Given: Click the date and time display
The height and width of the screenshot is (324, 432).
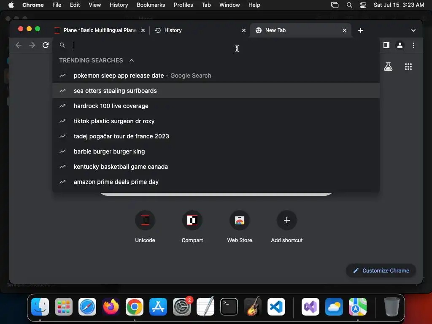Looking at the screenshot, I should [x=399, y=5].
